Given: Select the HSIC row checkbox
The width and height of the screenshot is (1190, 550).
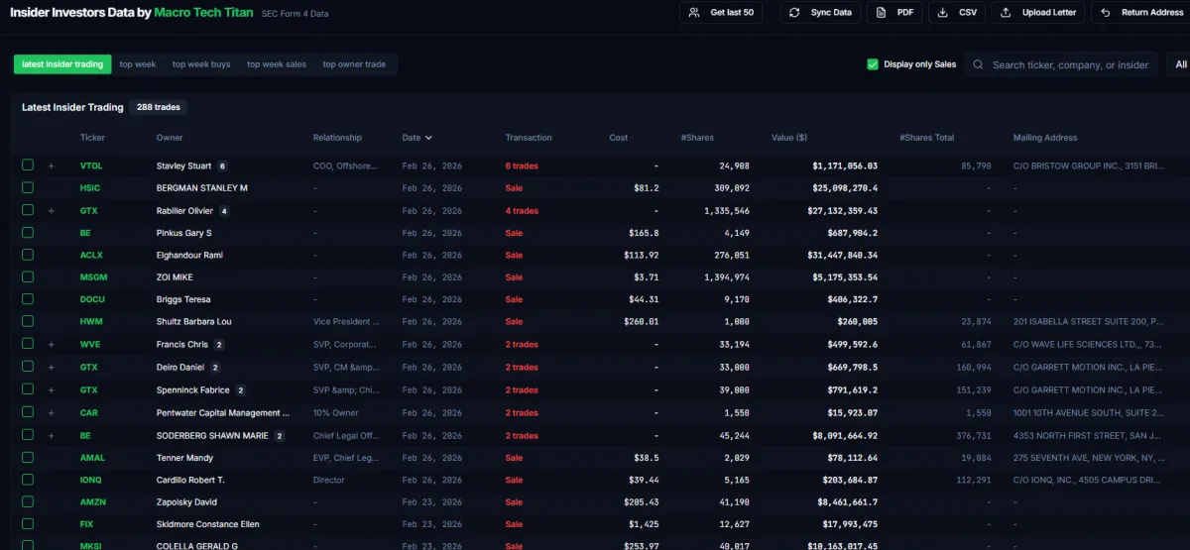Looking at the screenshot, I should point(28,187).
